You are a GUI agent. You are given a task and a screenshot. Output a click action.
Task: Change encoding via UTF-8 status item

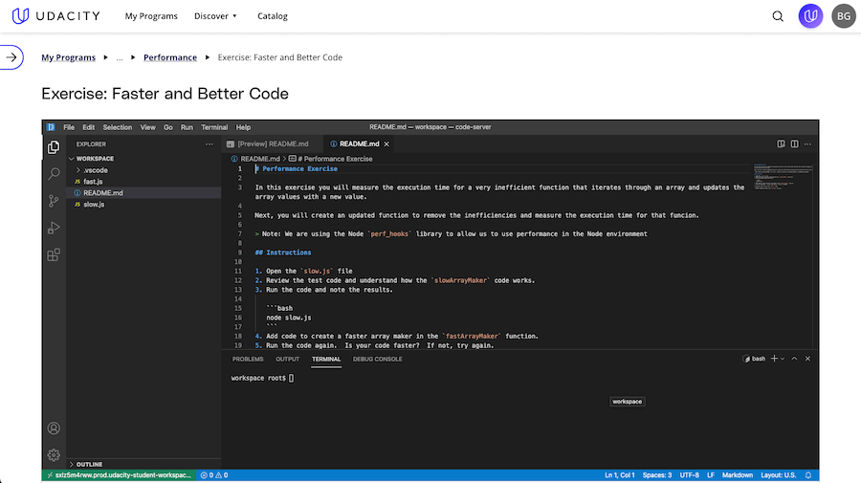689,475
